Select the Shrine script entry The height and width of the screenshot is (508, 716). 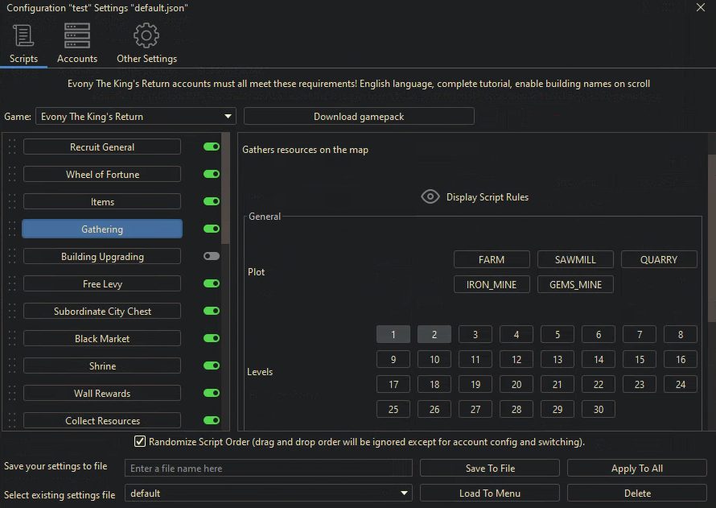click(102, 366)
